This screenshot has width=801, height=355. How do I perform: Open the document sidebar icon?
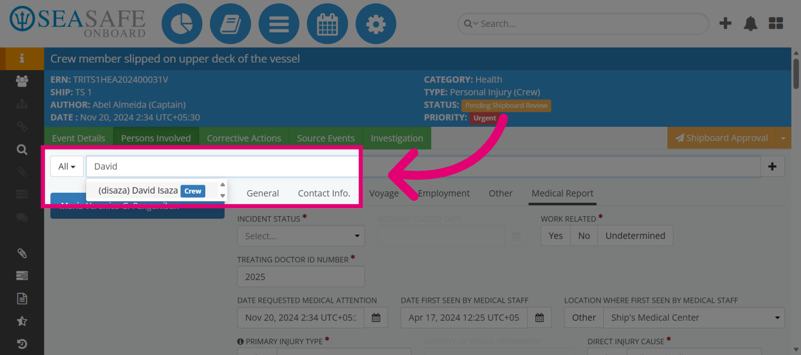(x=22, y=299)
